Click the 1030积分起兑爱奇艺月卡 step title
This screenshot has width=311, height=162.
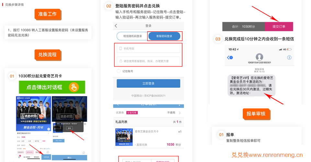click(40, 76)
